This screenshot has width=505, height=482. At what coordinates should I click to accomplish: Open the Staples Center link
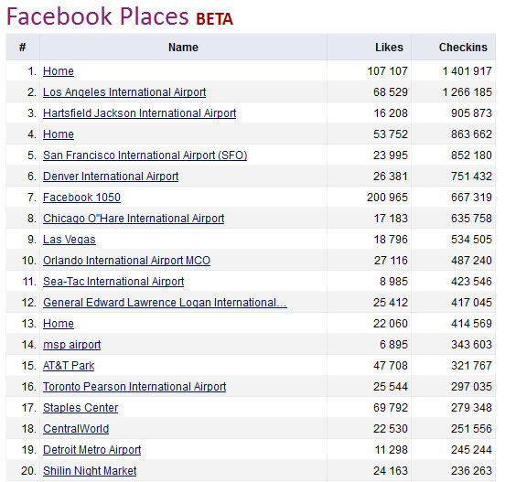click(81, 408)
